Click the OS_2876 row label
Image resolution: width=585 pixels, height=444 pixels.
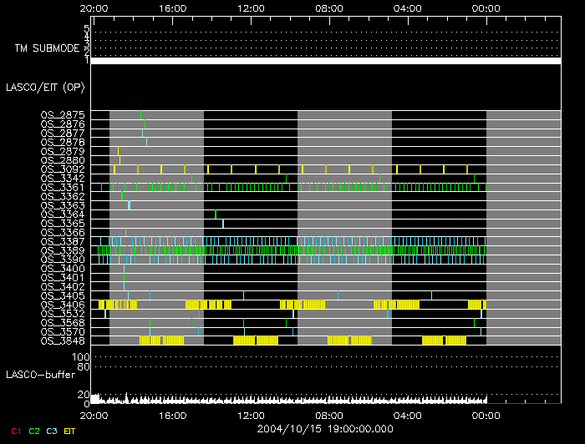(x=63, y=124)
